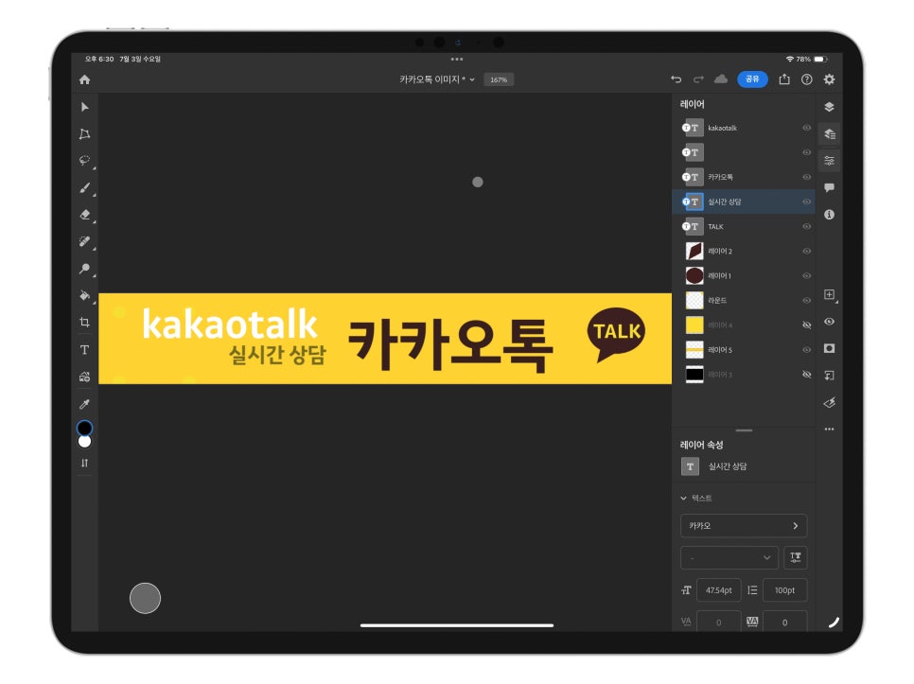914x684 pixels.
Task: Select the Paint Bucket fill tool
Action: point(84,295)
